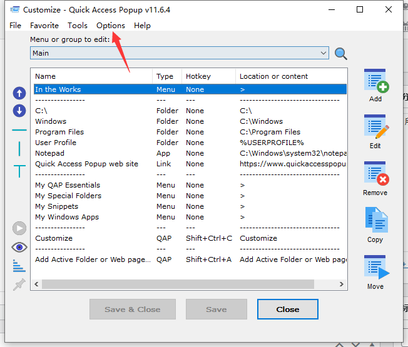Click the Save & Close button
Screen dimensions: 408x347
click(133, 309)
